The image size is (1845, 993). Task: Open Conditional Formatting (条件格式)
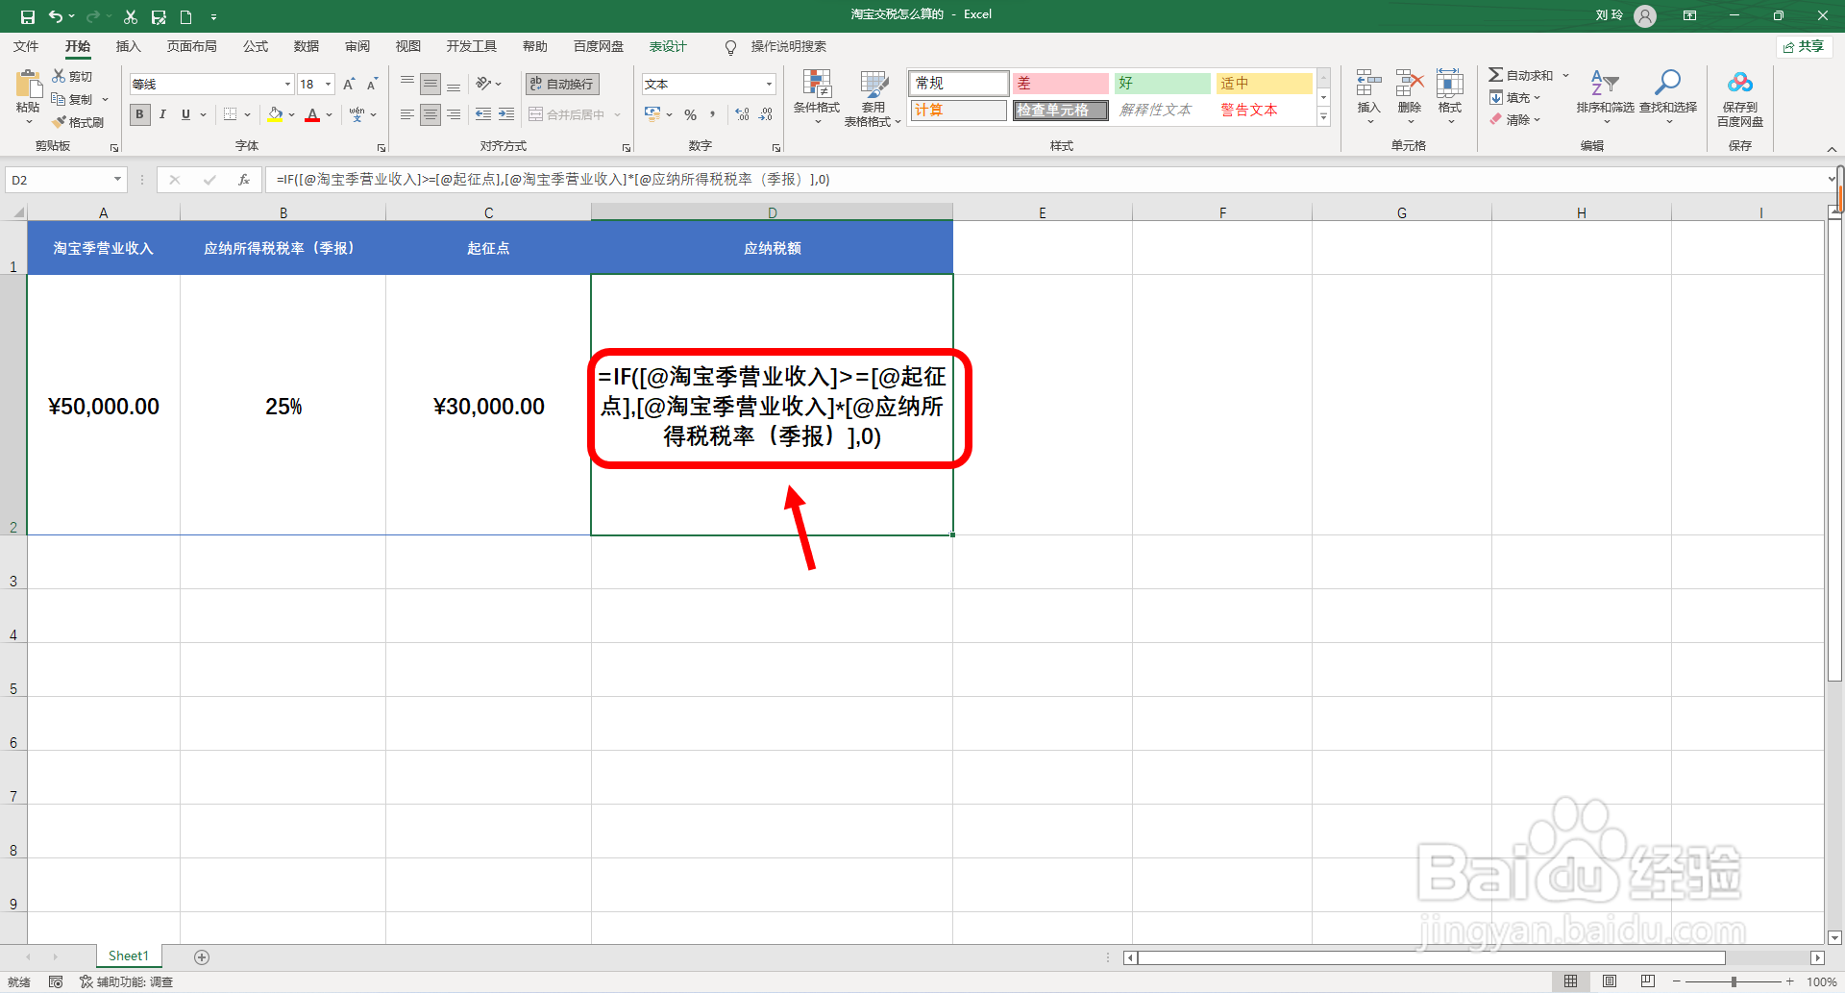tap(817, 96)
